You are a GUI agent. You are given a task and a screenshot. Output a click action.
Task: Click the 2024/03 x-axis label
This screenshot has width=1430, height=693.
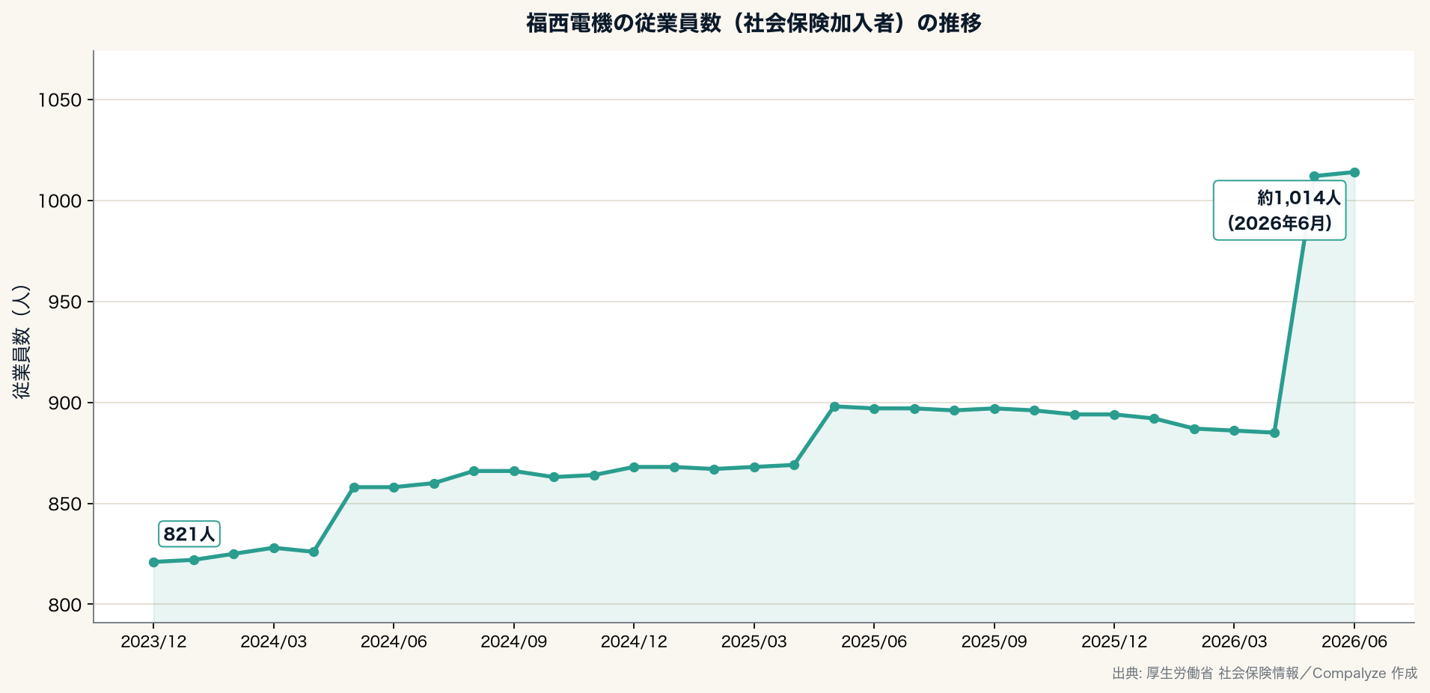pos(274,641)
